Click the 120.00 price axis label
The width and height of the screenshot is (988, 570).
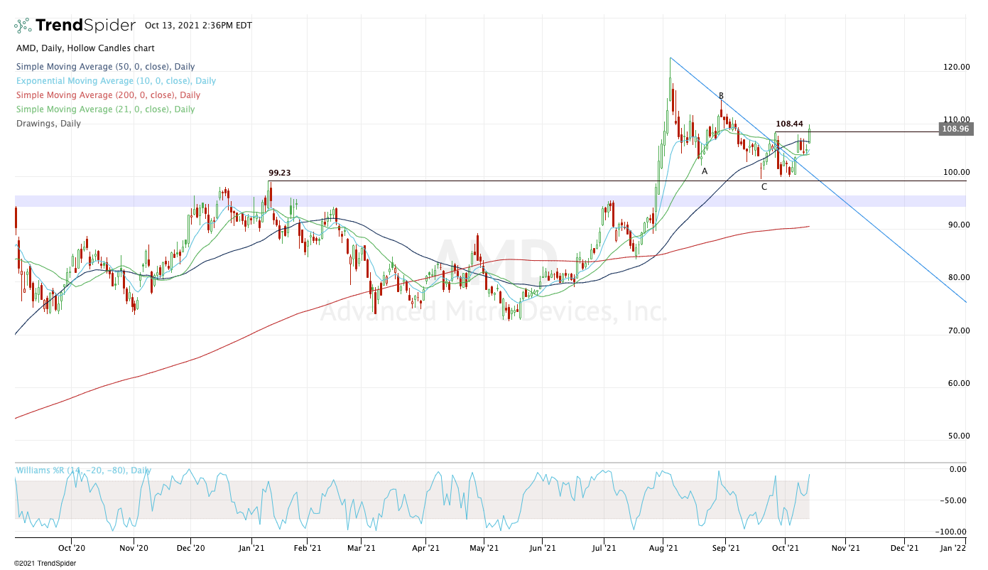[955, 67]
